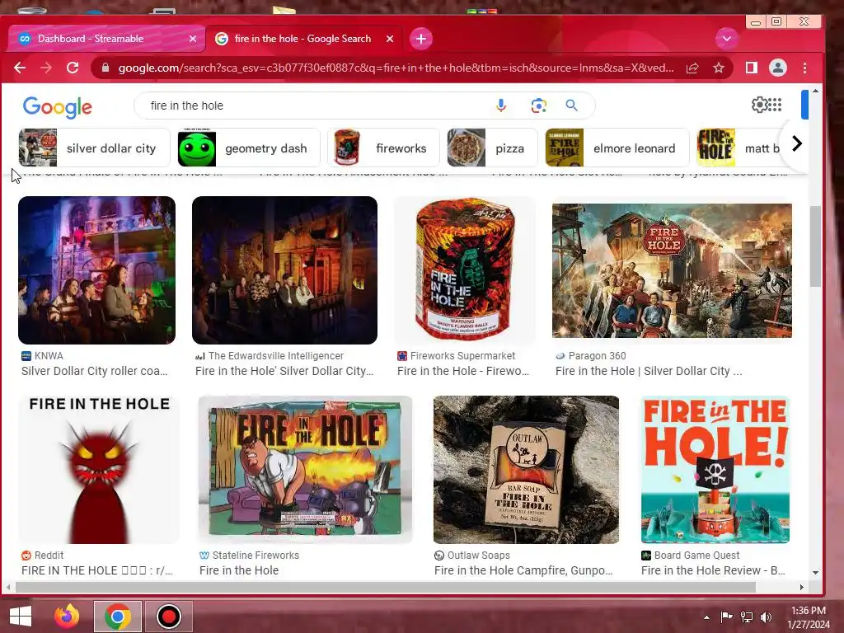Open the browser side panel

click(x=752, y=68)
